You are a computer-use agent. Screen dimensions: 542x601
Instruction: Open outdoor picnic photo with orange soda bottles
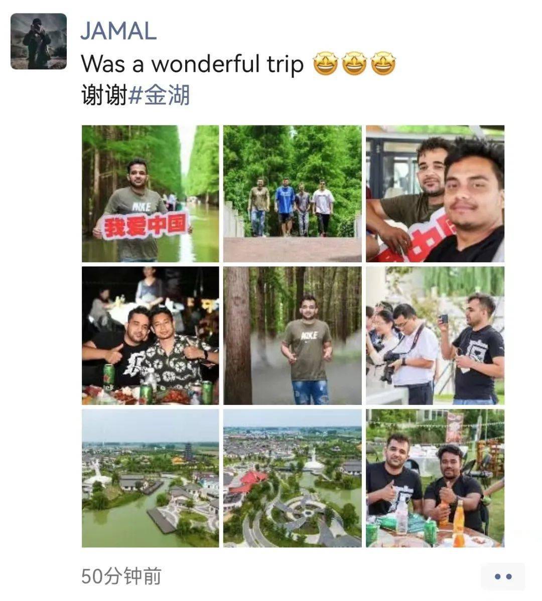(x=435, y=478)
